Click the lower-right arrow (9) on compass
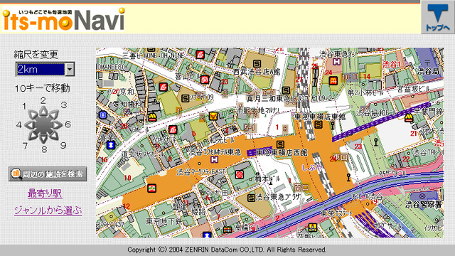 [53, 135]
